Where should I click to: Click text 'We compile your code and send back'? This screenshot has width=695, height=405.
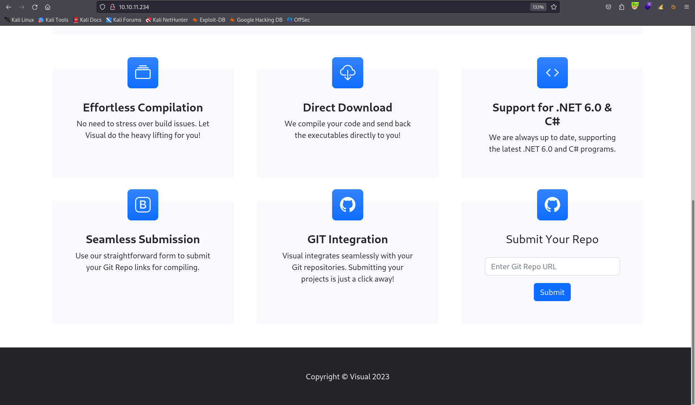pyautogui.click(x=348, y=124)
